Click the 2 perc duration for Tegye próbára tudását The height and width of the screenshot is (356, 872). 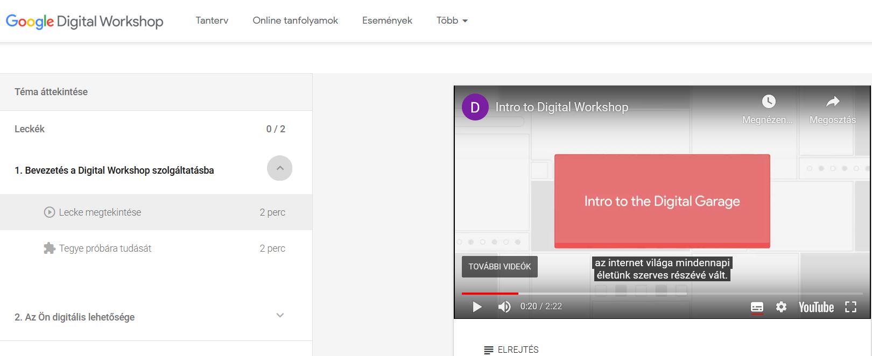pos(272,248)
